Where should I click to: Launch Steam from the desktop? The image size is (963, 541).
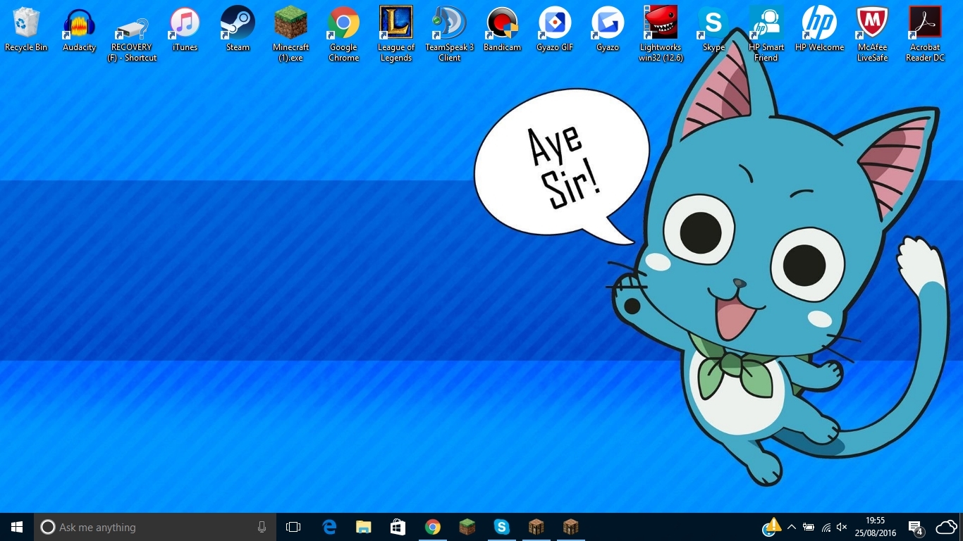coord(238,30)
